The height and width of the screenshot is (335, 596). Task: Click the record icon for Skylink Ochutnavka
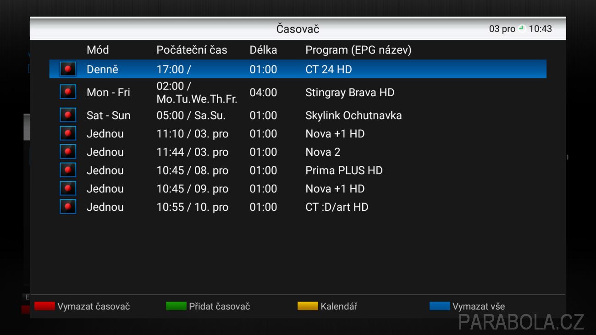click(68, 115)
